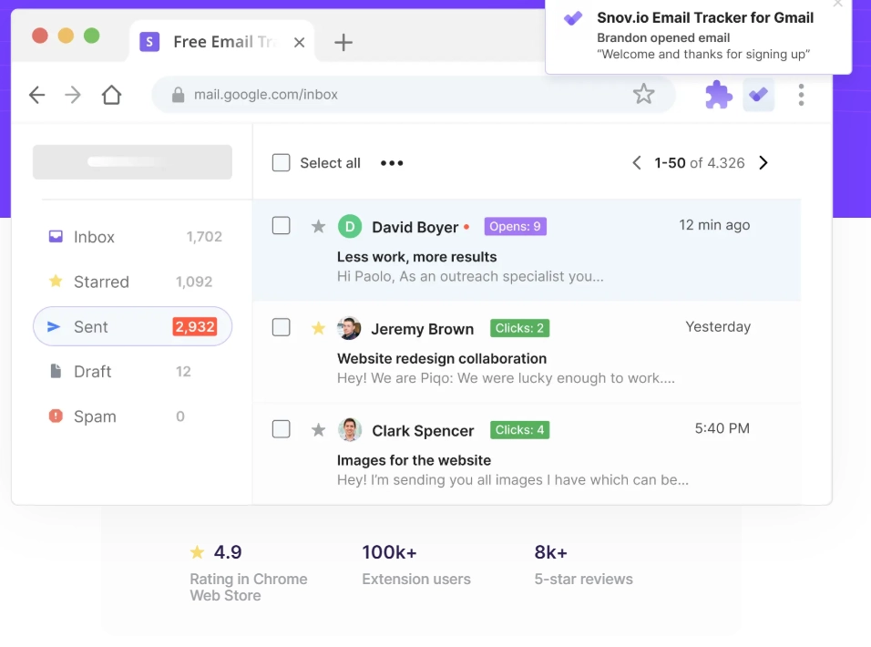
Task: Switch to the Free Email Tracker tab
Action: (x=222, y=42)
